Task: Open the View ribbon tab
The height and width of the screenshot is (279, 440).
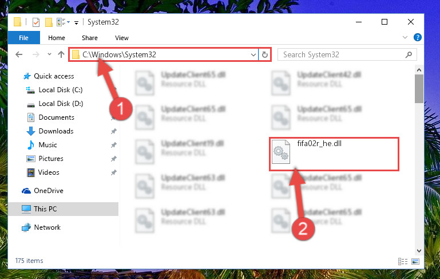Action: pos(122,38)
